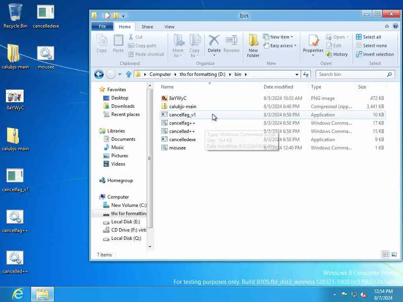The height and width of the screenshot is (302, 403).
Task: Open the Copy to dropdown
Action: pyautogui.click(x=194, y=46)
